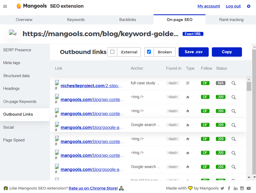256x193 pixels.
Task: Click magnifier in last Google search row
Action: click(234, 167)
